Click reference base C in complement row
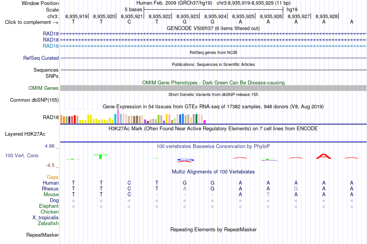367x244 pixels. click(x=129, y=22)
